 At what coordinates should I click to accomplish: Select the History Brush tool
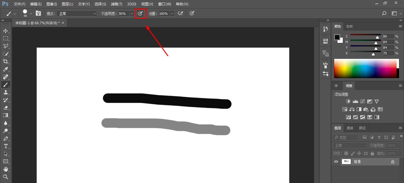point(6,100)
